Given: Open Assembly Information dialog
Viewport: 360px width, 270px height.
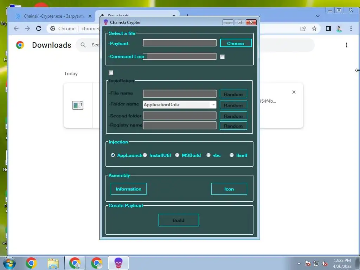Looking at the screenshot, I should (129, 189).
